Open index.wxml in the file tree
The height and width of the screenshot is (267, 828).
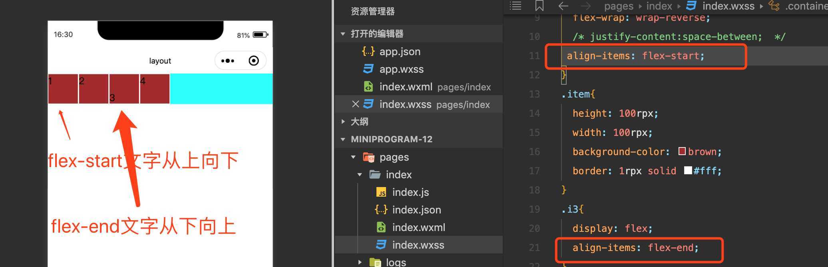418,227
